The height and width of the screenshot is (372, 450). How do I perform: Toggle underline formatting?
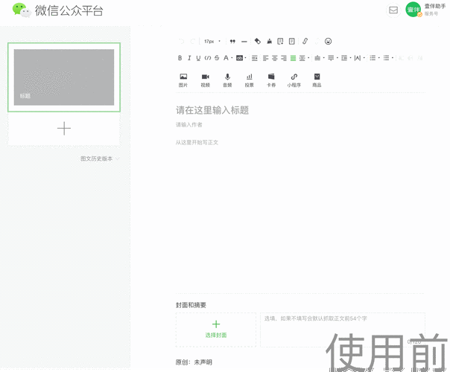pyautogui.click(x=198, y=58)
